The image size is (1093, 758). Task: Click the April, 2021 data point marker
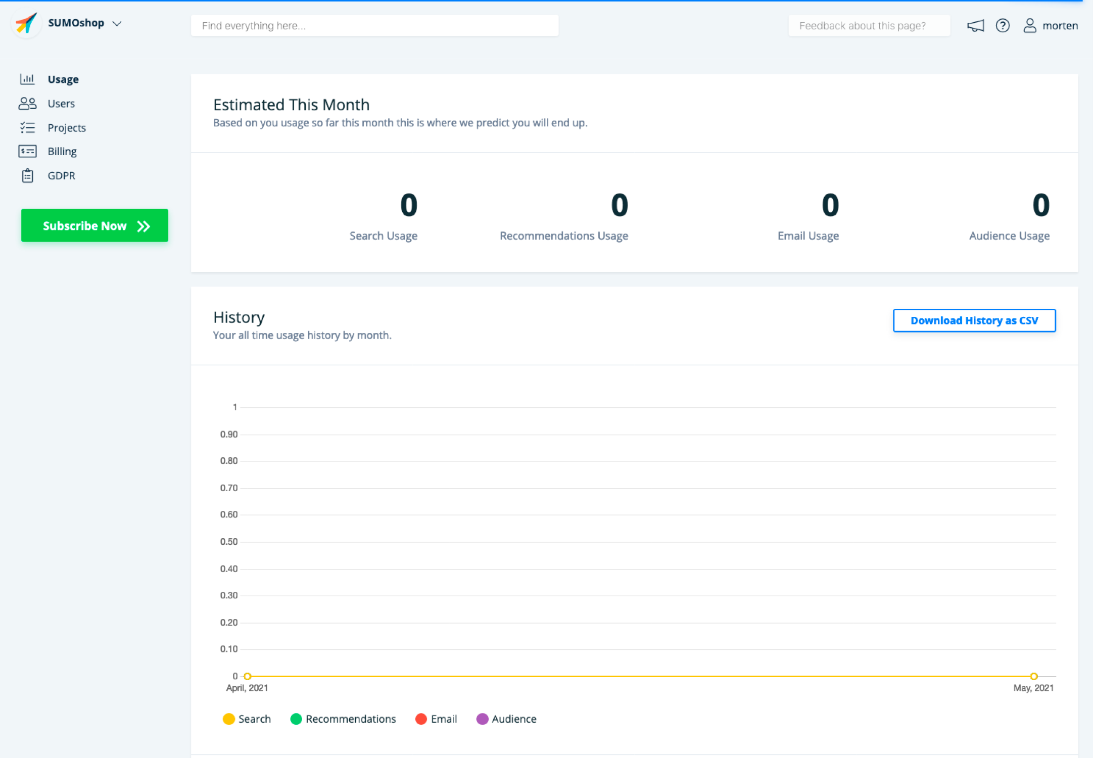click(x=248, y=676)
